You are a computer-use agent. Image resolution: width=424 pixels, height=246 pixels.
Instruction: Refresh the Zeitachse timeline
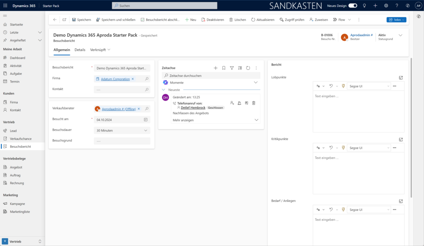[x=248, y=68]
